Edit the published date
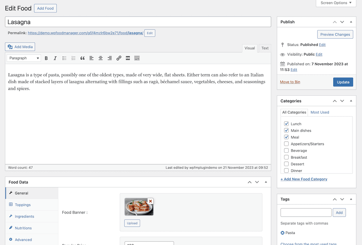Screen dimensions: 362x245 [294, 70]
